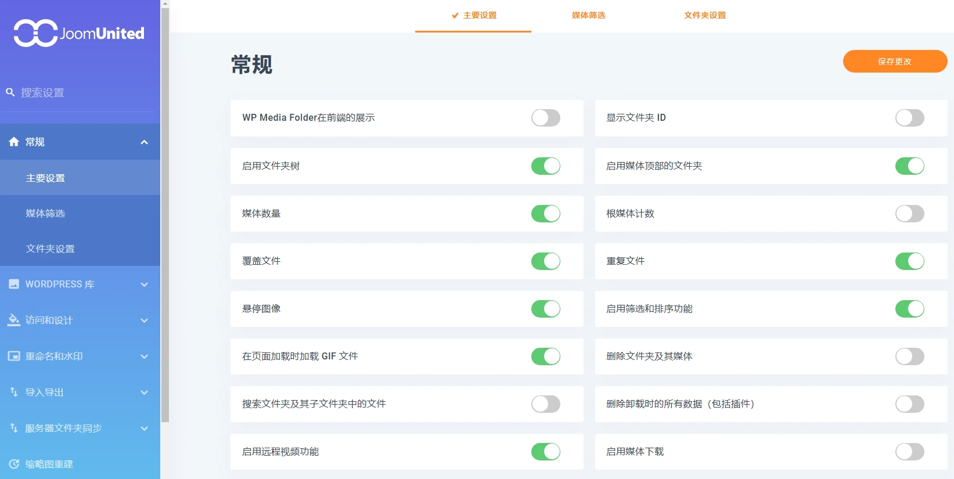Viewport: 954px width, 479px height.
Task: Click the 缩略图重建 refresh icon
Action: pos(14,464)
